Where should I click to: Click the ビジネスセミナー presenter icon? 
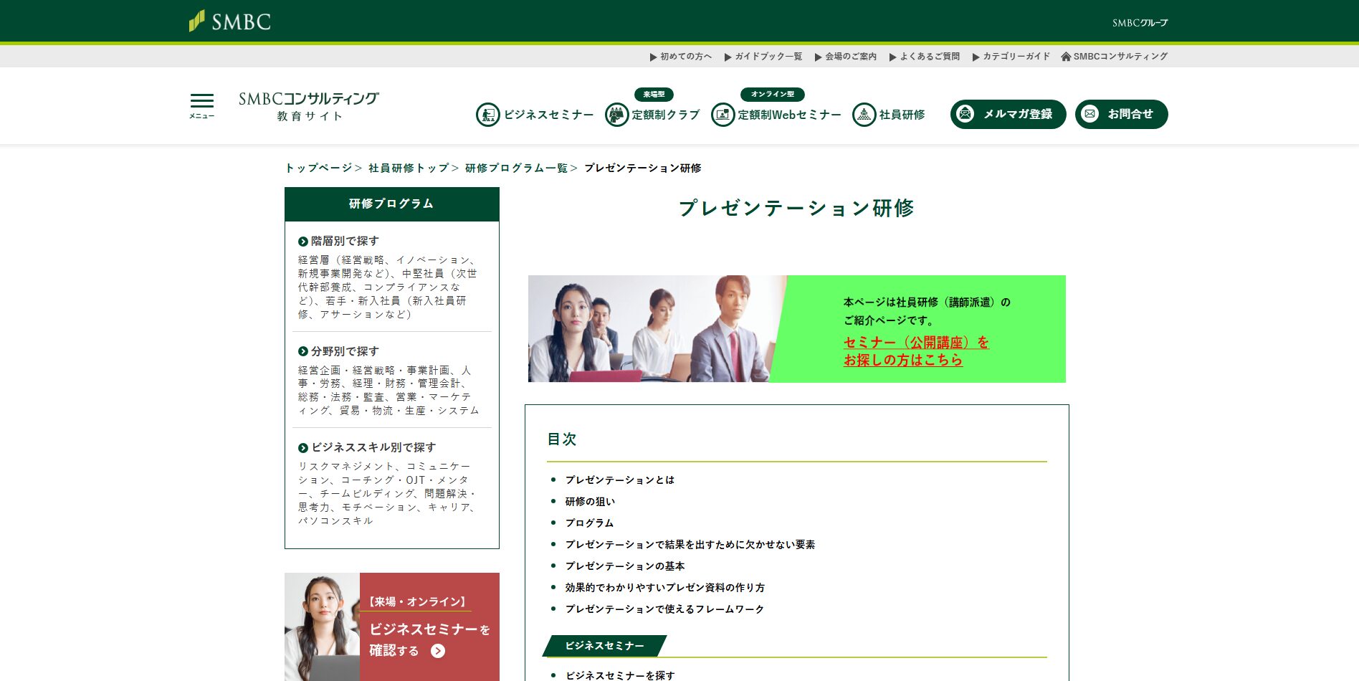click(488, 115)
